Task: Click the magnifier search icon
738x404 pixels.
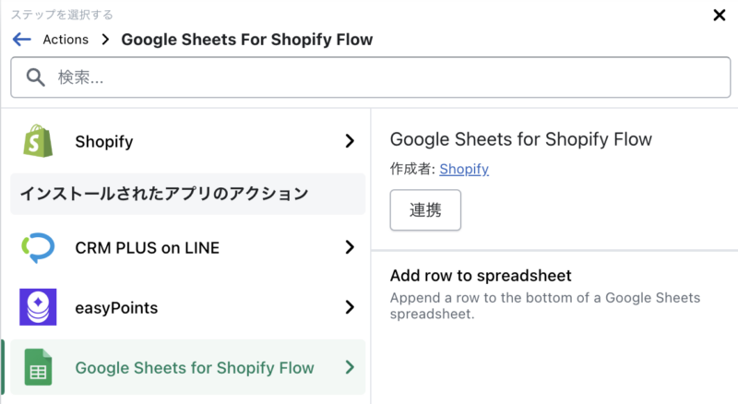Action: [35, 77]
